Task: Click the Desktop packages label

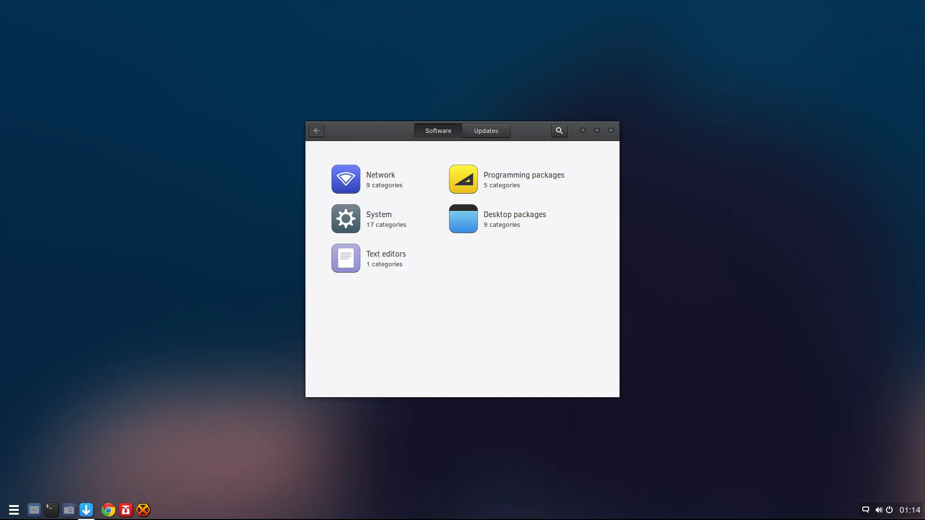Action: pos(515,215)
